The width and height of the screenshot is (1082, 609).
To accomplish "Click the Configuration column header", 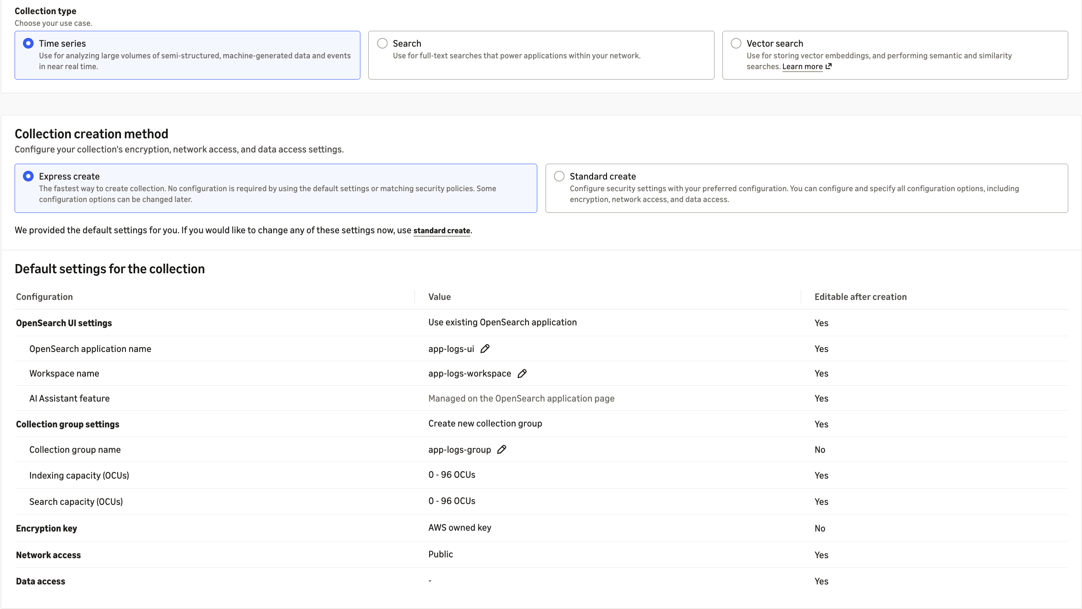I will tap(44, 297).
